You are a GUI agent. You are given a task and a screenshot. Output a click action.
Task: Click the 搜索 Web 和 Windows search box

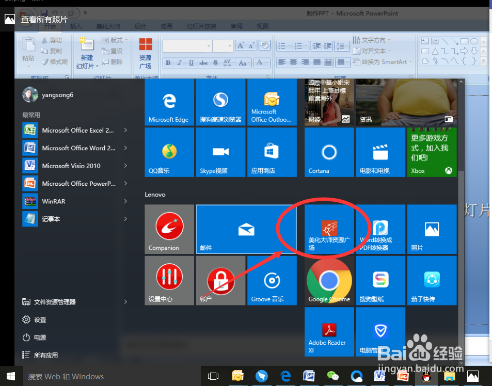click(x=112, y=376)
